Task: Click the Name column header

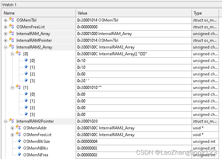Action: [x=39, y=13]
